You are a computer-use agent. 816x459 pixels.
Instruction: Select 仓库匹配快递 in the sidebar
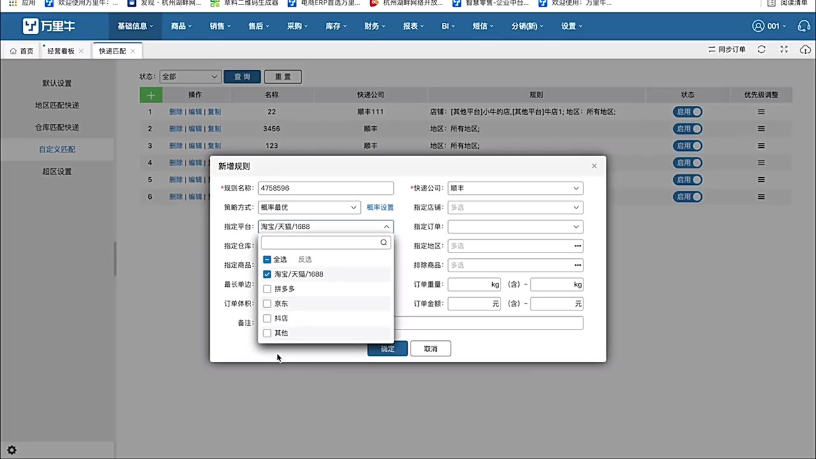(x=57, y=127)
